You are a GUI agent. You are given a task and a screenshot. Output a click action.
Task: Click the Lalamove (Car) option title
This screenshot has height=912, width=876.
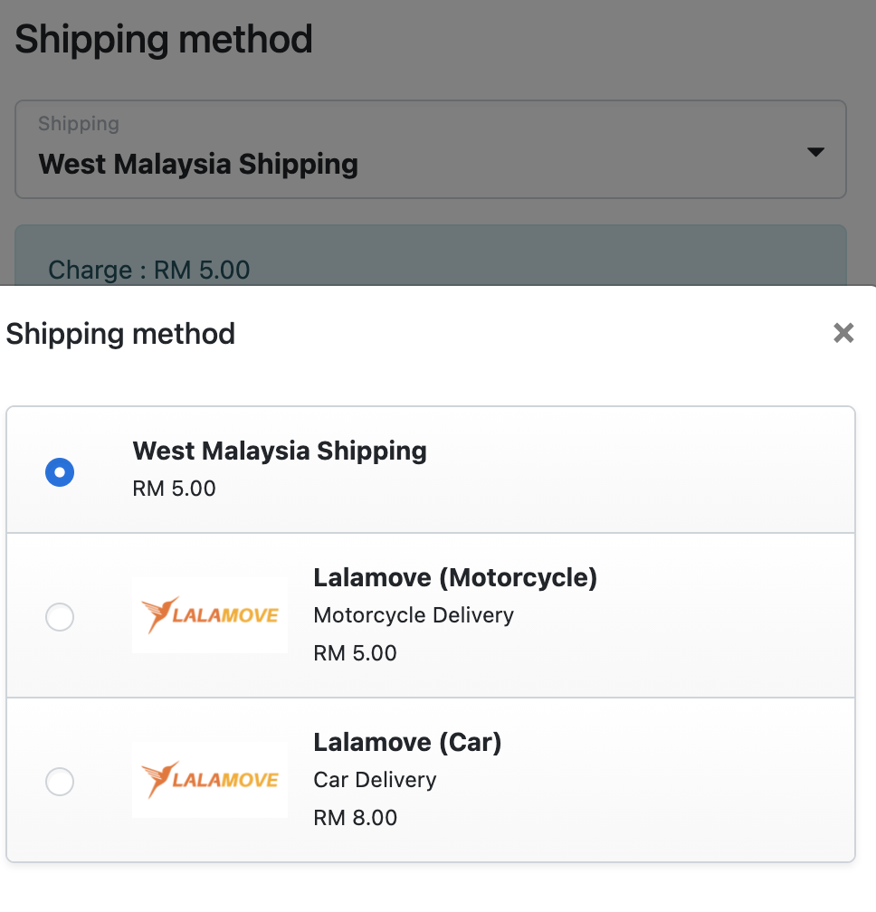[x=407, y=743]
